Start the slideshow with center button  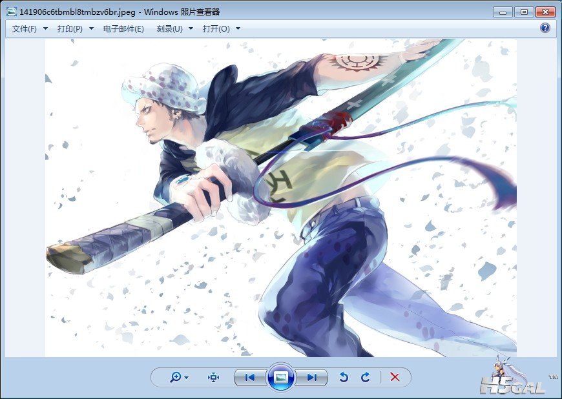281,377
